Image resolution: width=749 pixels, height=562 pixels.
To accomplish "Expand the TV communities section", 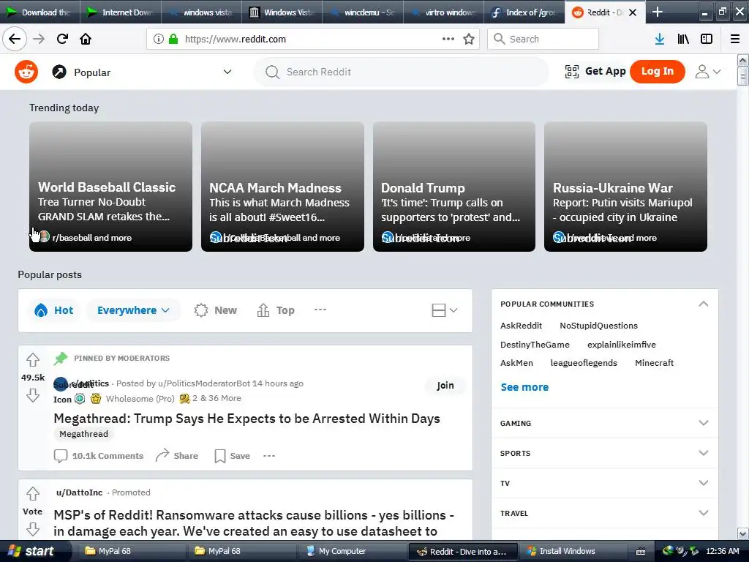I will point(703,483).
